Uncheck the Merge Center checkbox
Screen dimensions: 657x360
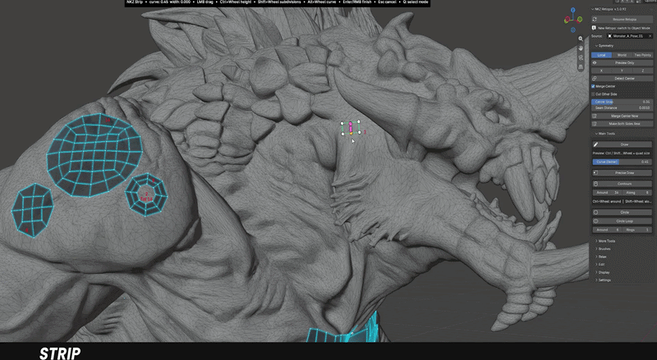point(593,86)
